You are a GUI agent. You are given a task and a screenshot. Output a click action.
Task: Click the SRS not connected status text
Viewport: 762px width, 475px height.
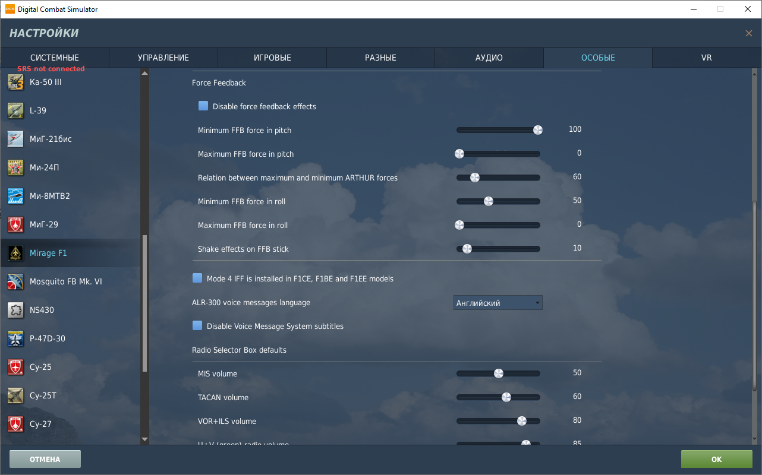click(51, 69)
